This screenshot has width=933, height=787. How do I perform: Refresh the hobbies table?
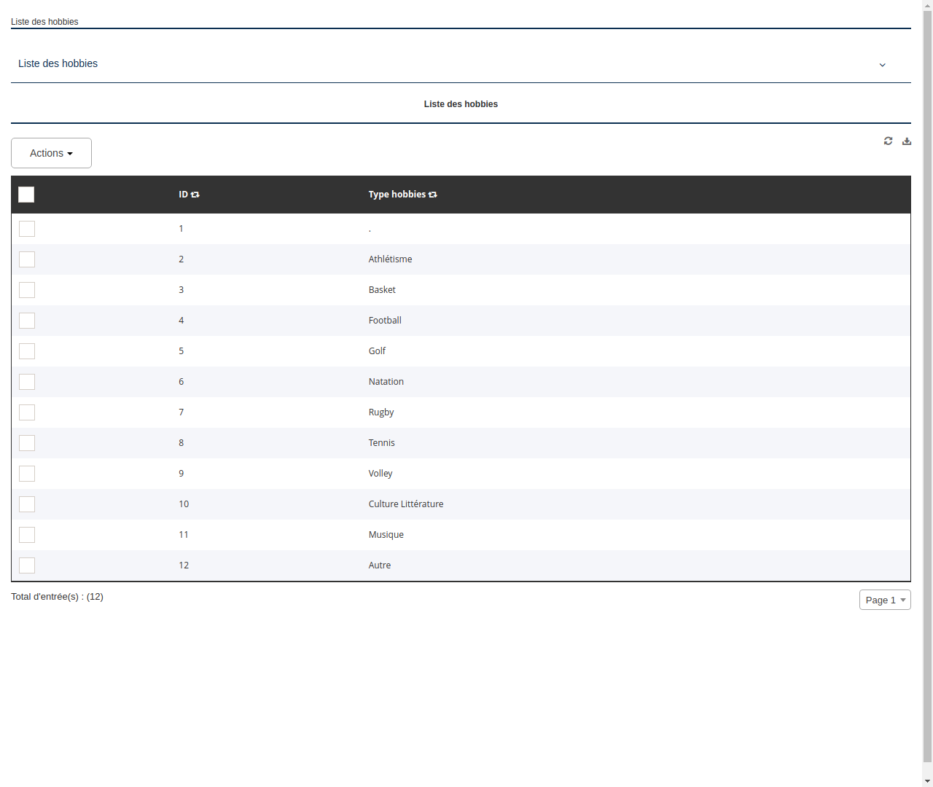click(888, 141)
